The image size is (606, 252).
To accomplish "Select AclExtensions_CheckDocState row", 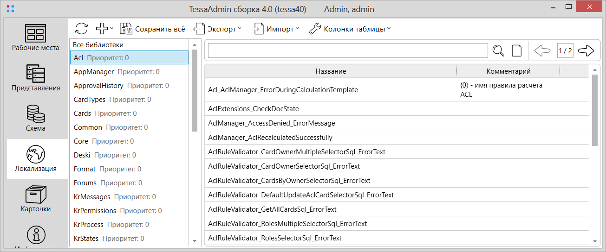I will [254, 109].
